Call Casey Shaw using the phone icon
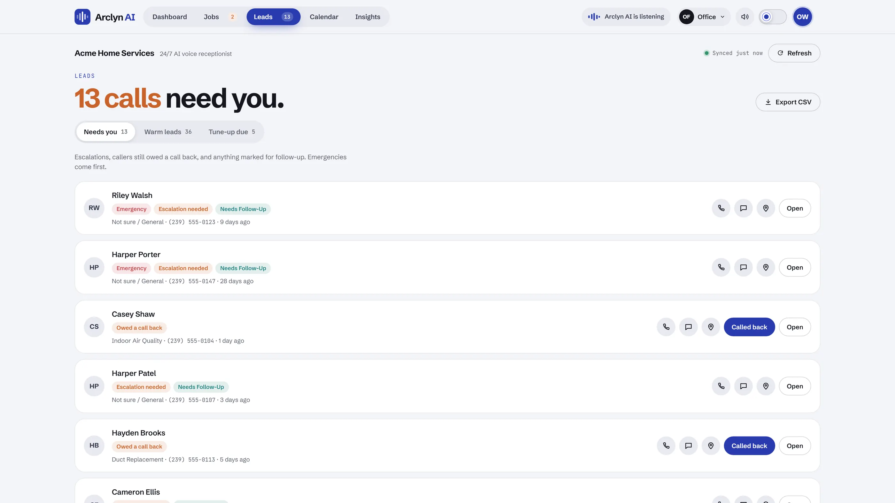Screen dimensions: 895x503 666,327
